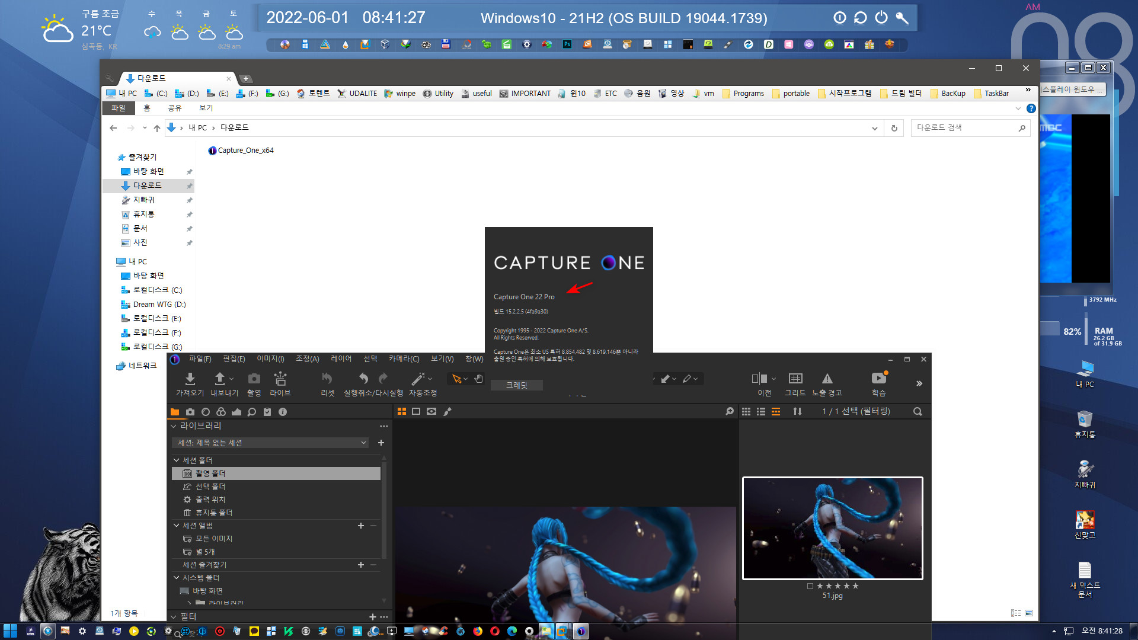Image resolution: width=1138 pixels, height=640 pixels.
Task: Click the color tag box under 51.jpg
Action: point(810,586)
